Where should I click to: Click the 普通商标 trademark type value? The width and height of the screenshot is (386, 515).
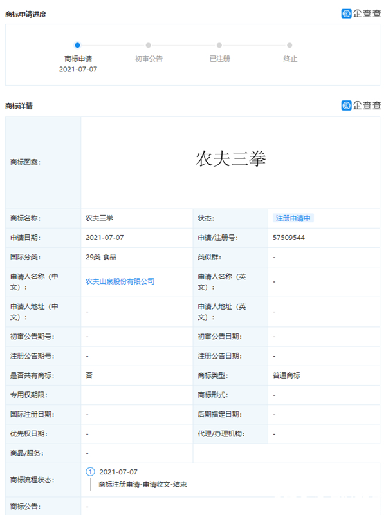(x=286, y=375)
